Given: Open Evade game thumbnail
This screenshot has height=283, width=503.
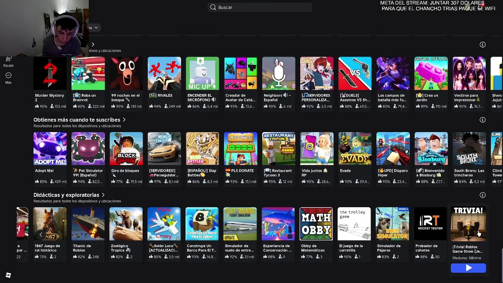Looking at the screenshot, I should (355, 149).
